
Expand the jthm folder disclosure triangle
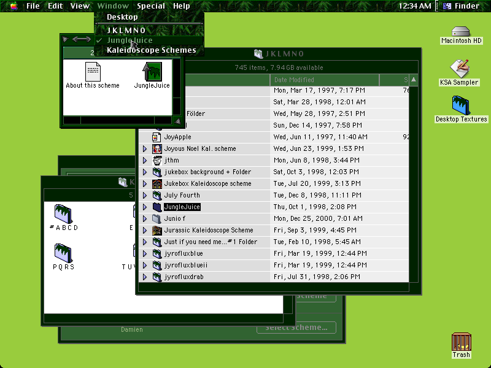tap(145, 160)
